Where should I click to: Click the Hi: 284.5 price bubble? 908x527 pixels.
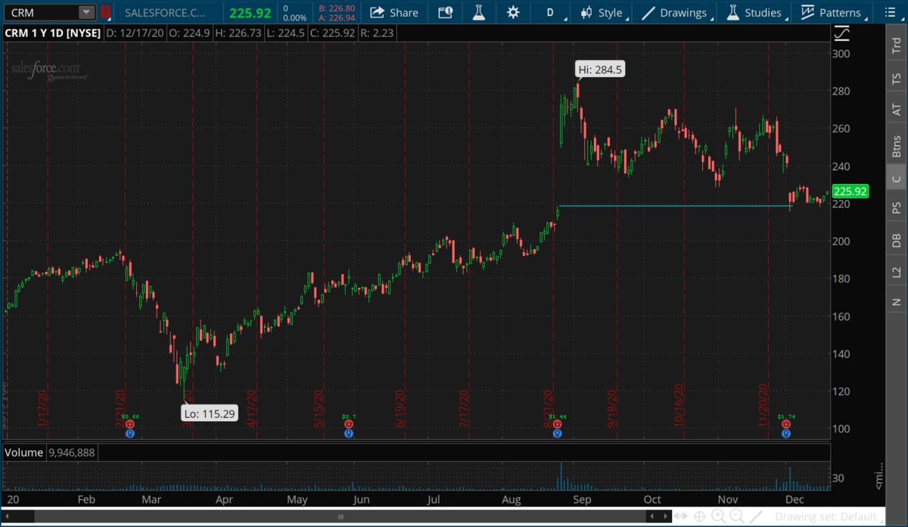click(601, 69)
